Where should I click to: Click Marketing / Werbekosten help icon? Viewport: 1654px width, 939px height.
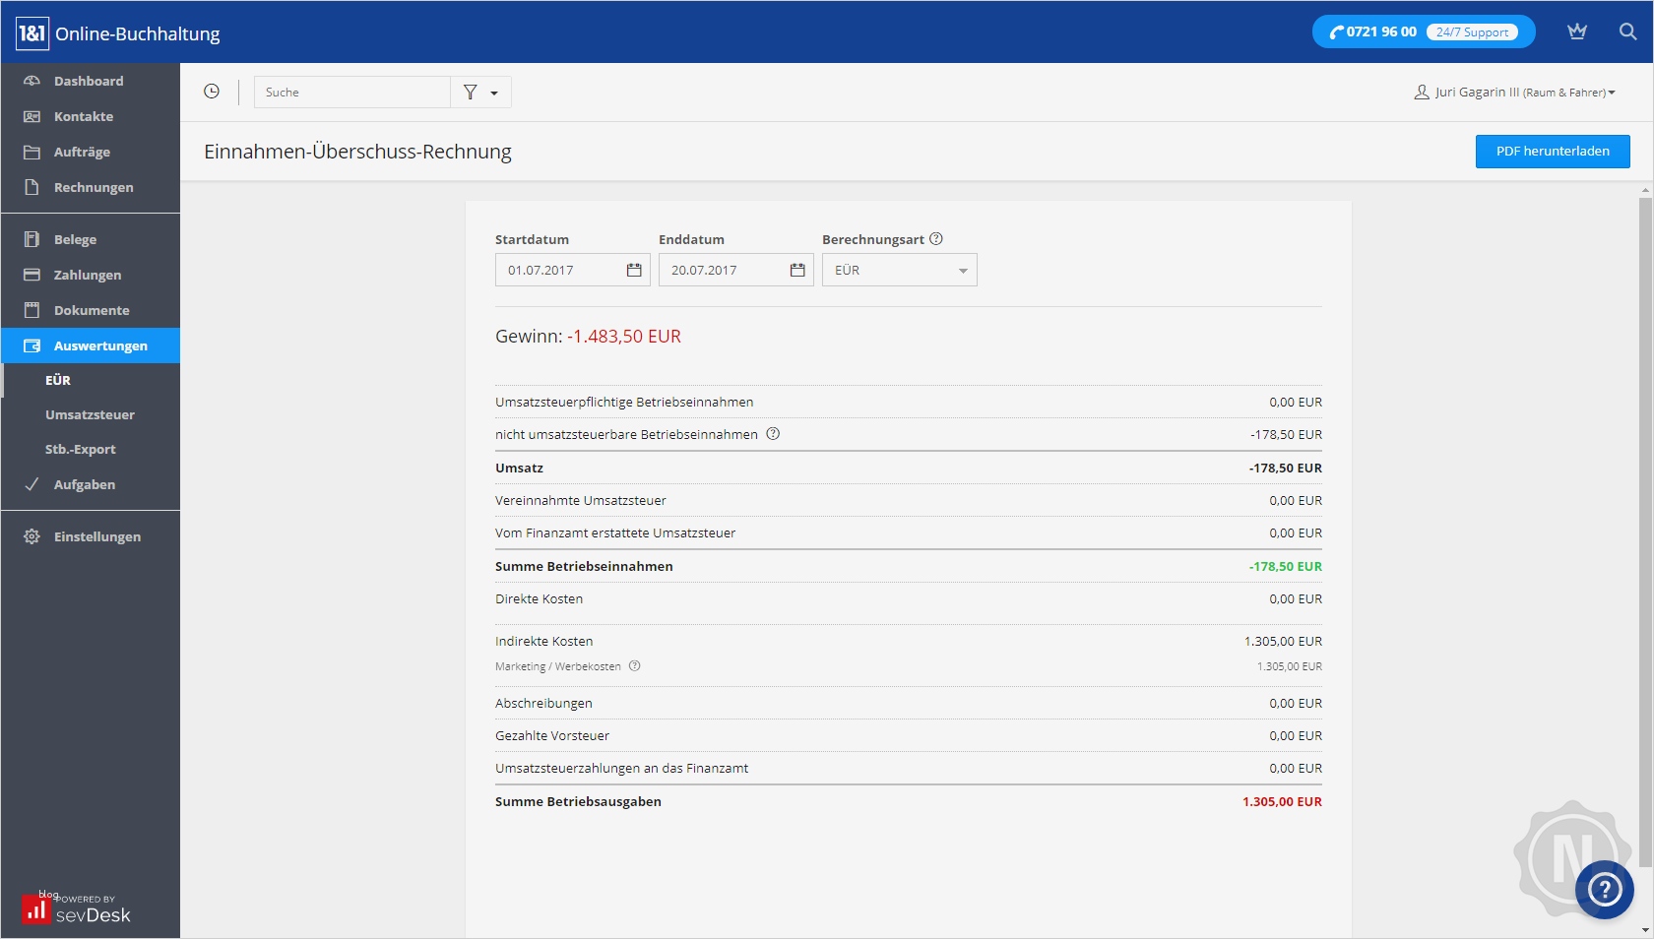point(635,666)
